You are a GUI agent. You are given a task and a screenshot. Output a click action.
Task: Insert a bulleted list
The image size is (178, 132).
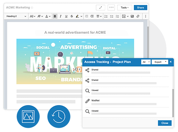[x=112, y=16]
